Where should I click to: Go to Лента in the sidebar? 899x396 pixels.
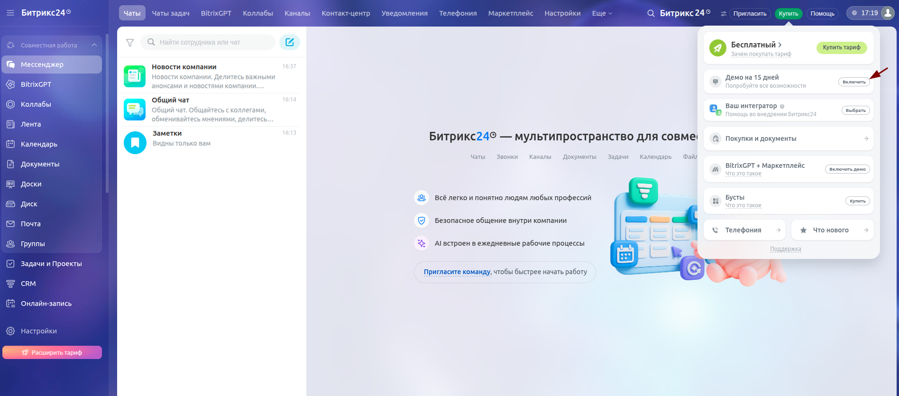coord(52,124)
